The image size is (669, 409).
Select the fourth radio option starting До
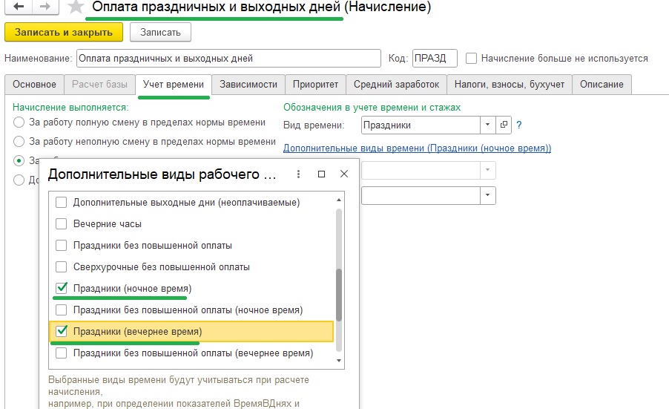(x=19, y=180)
